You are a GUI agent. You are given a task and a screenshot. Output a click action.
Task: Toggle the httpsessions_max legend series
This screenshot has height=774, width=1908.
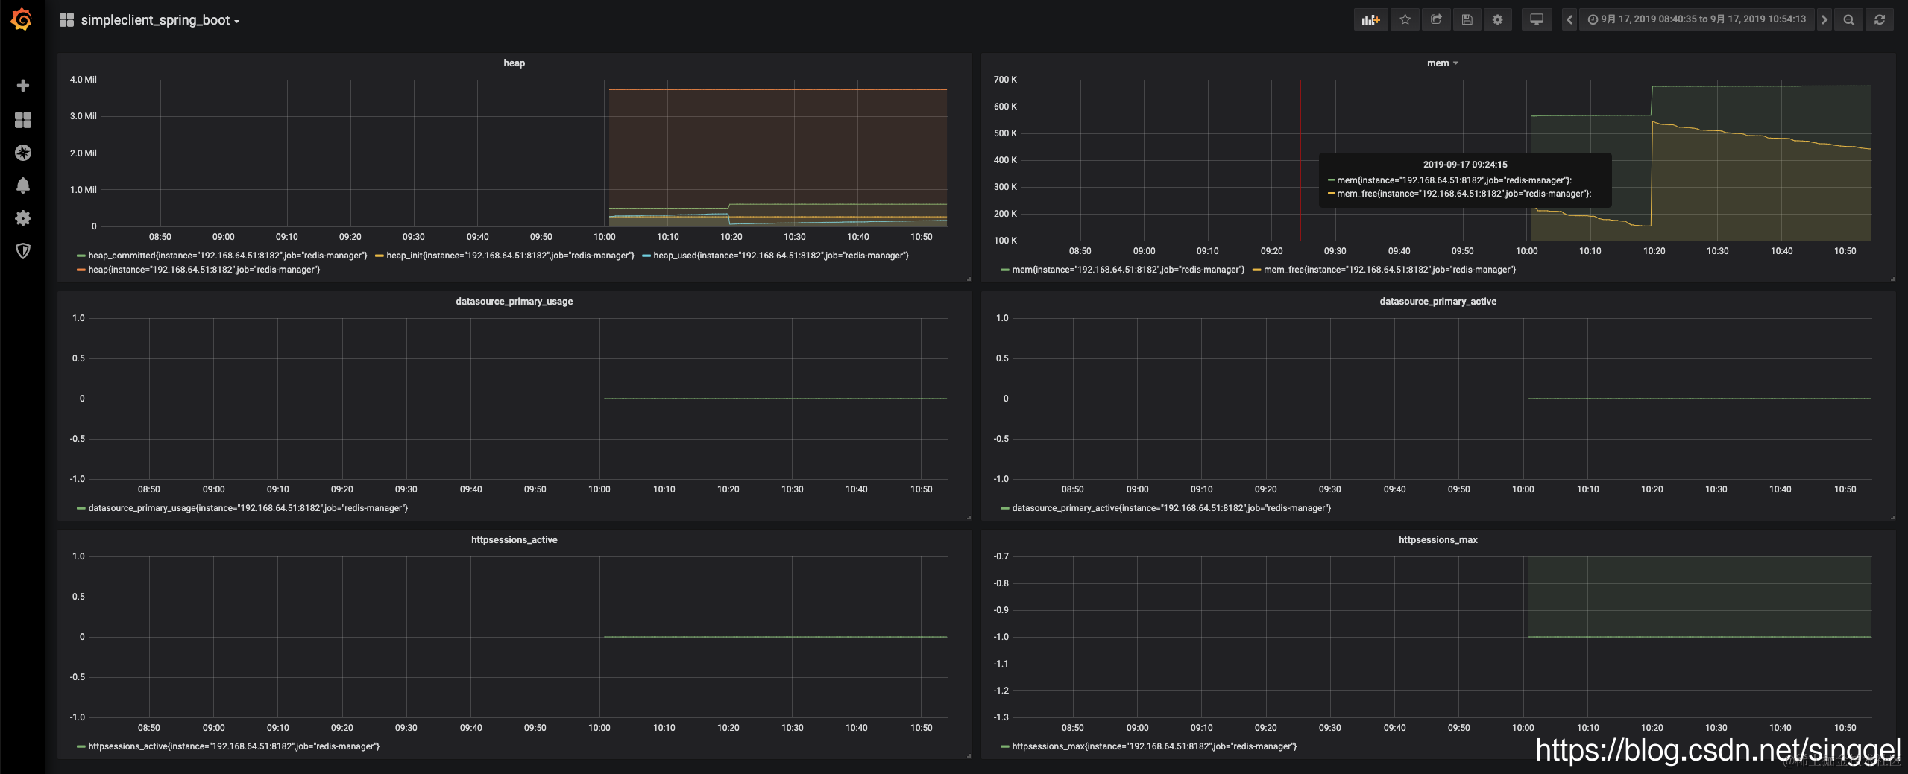[x=1154, y=746]
